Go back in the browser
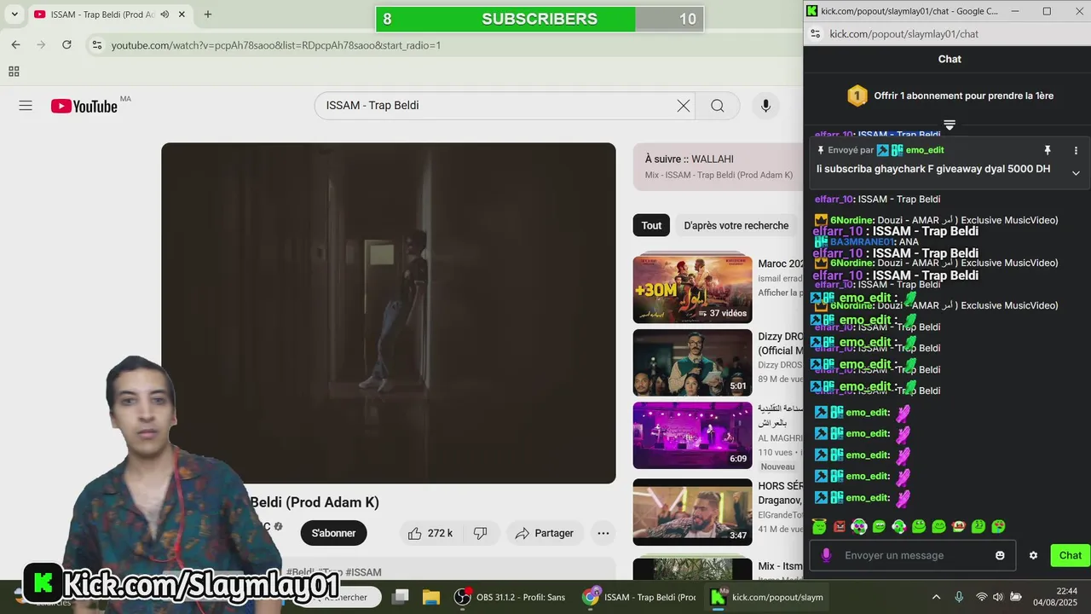Image resolution: width=1091 pixels, height=614 pixels. coord(15,44)
